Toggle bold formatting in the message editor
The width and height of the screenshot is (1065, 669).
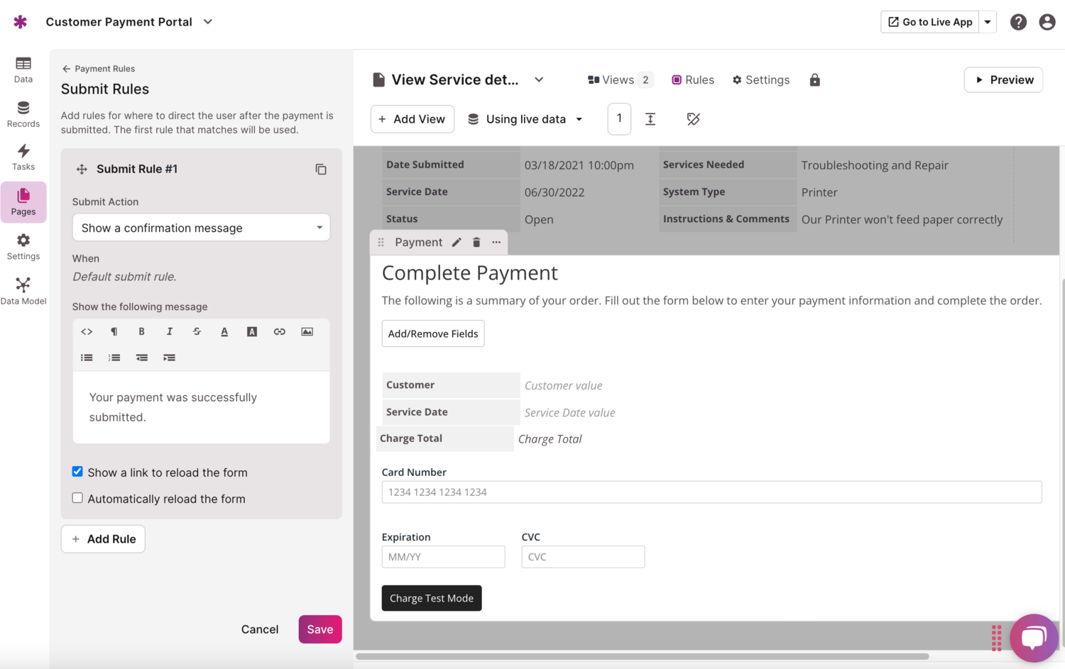click(141, 331)
